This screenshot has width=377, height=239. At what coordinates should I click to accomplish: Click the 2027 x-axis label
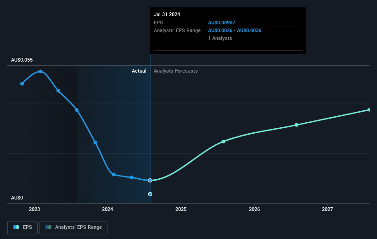[327, 209]
